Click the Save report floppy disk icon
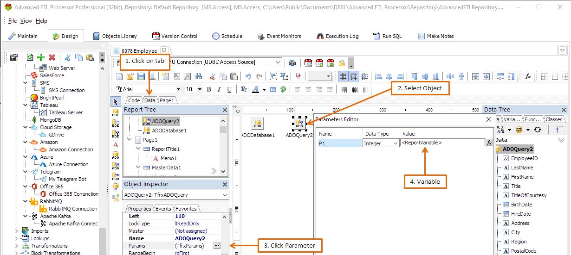Viewport: 571px width, 255px height. (141, 76)
